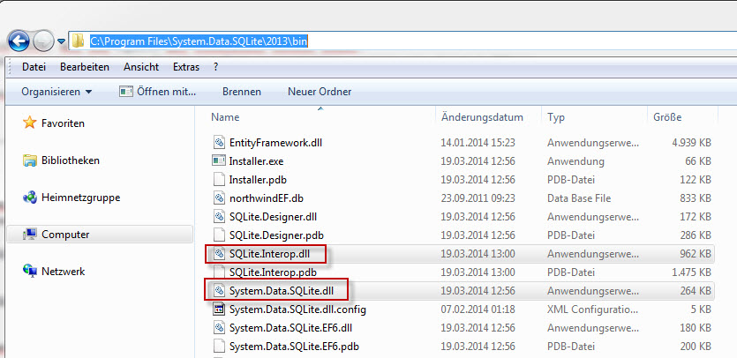The height and width of the screenshot is (358, 737).
Task: Click the EntityFramework.dll file icon
Action: click(x=219, y=142)
